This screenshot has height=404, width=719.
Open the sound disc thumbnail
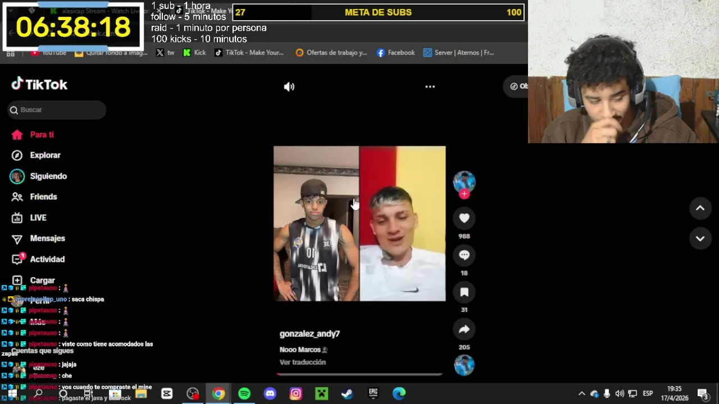464,365
